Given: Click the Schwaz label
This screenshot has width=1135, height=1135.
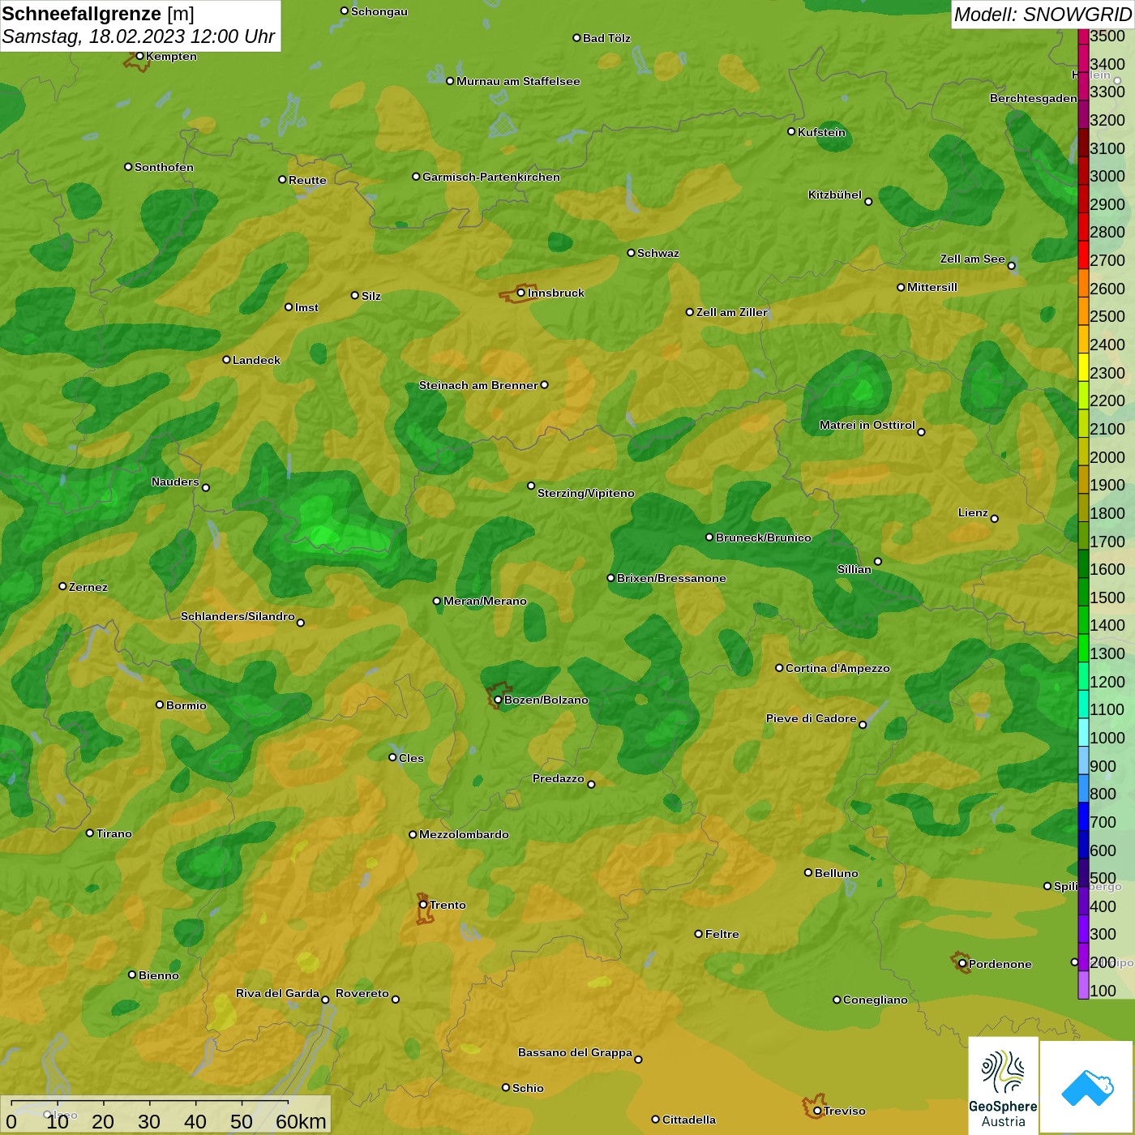Looking at the screenshot, I should [658, 253].
